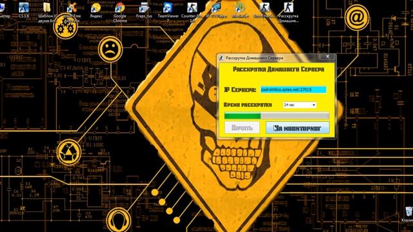
Task: Launch the IP-TV Player shortcut
Action: click(x=216, y=10)
